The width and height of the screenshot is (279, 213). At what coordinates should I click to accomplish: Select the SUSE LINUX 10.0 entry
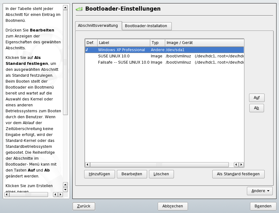pyautogui.click(x=114, y=56)
